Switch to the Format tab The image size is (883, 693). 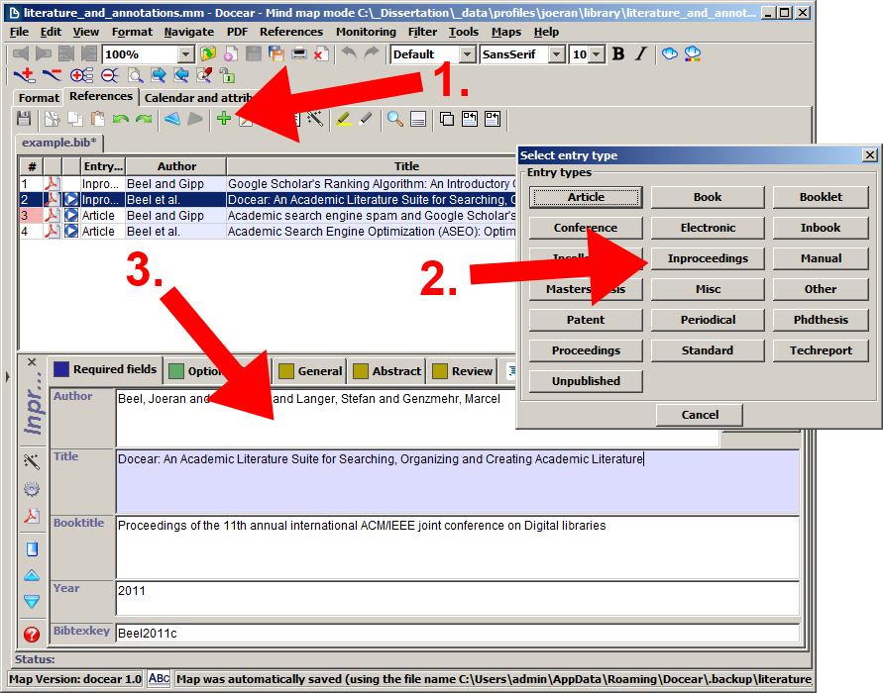click(39, 98)
